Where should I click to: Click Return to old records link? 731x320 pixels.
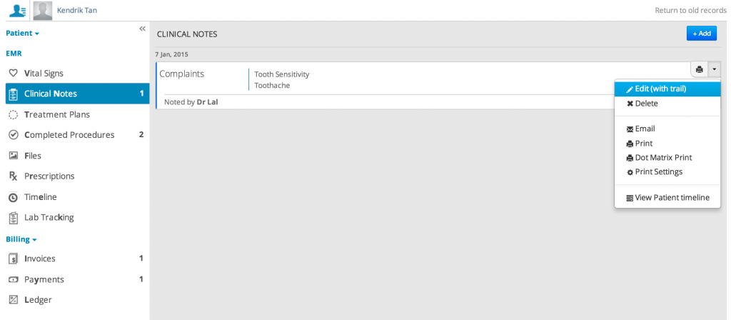(690, 10)
